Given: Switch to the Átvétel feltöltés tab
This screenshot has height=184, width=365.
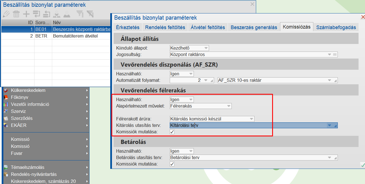Looking at the screenshot, I should [208, 27].
